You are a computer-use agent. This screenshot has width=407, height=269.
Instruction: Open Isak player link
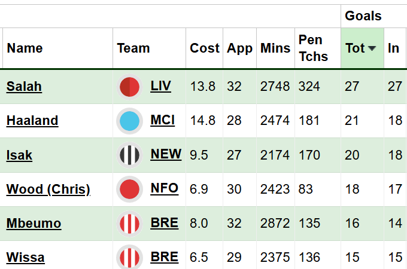coord(19,155)
